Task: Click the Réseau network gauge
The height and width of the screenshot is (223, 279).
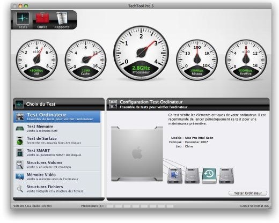Action: click(197, 60)
